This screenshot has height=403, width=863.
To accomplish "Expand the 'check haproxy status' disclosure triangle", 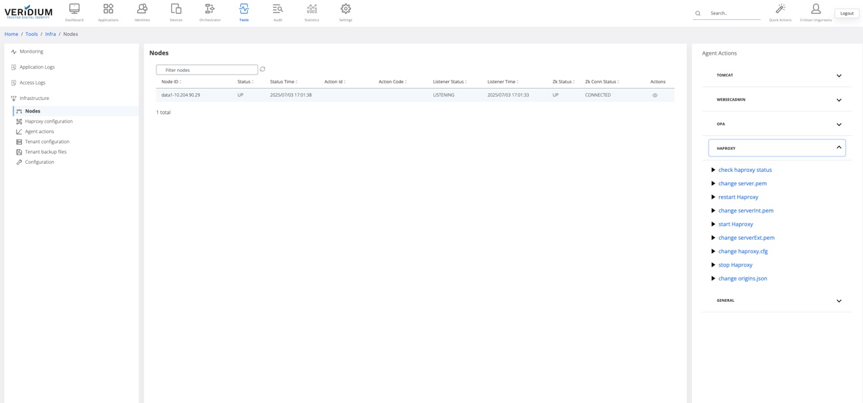I will pos(713,170).
